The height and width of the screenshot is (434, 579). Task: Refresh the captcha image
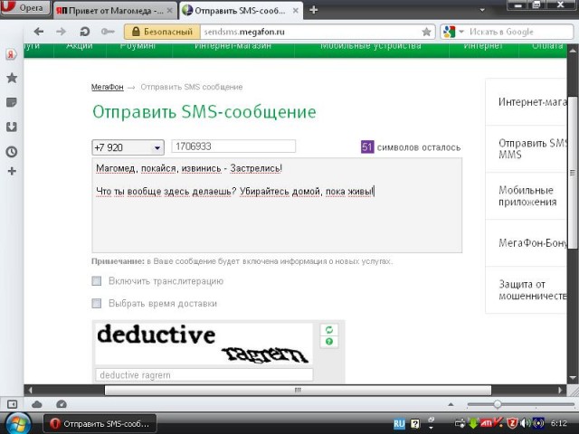point(329,330)
